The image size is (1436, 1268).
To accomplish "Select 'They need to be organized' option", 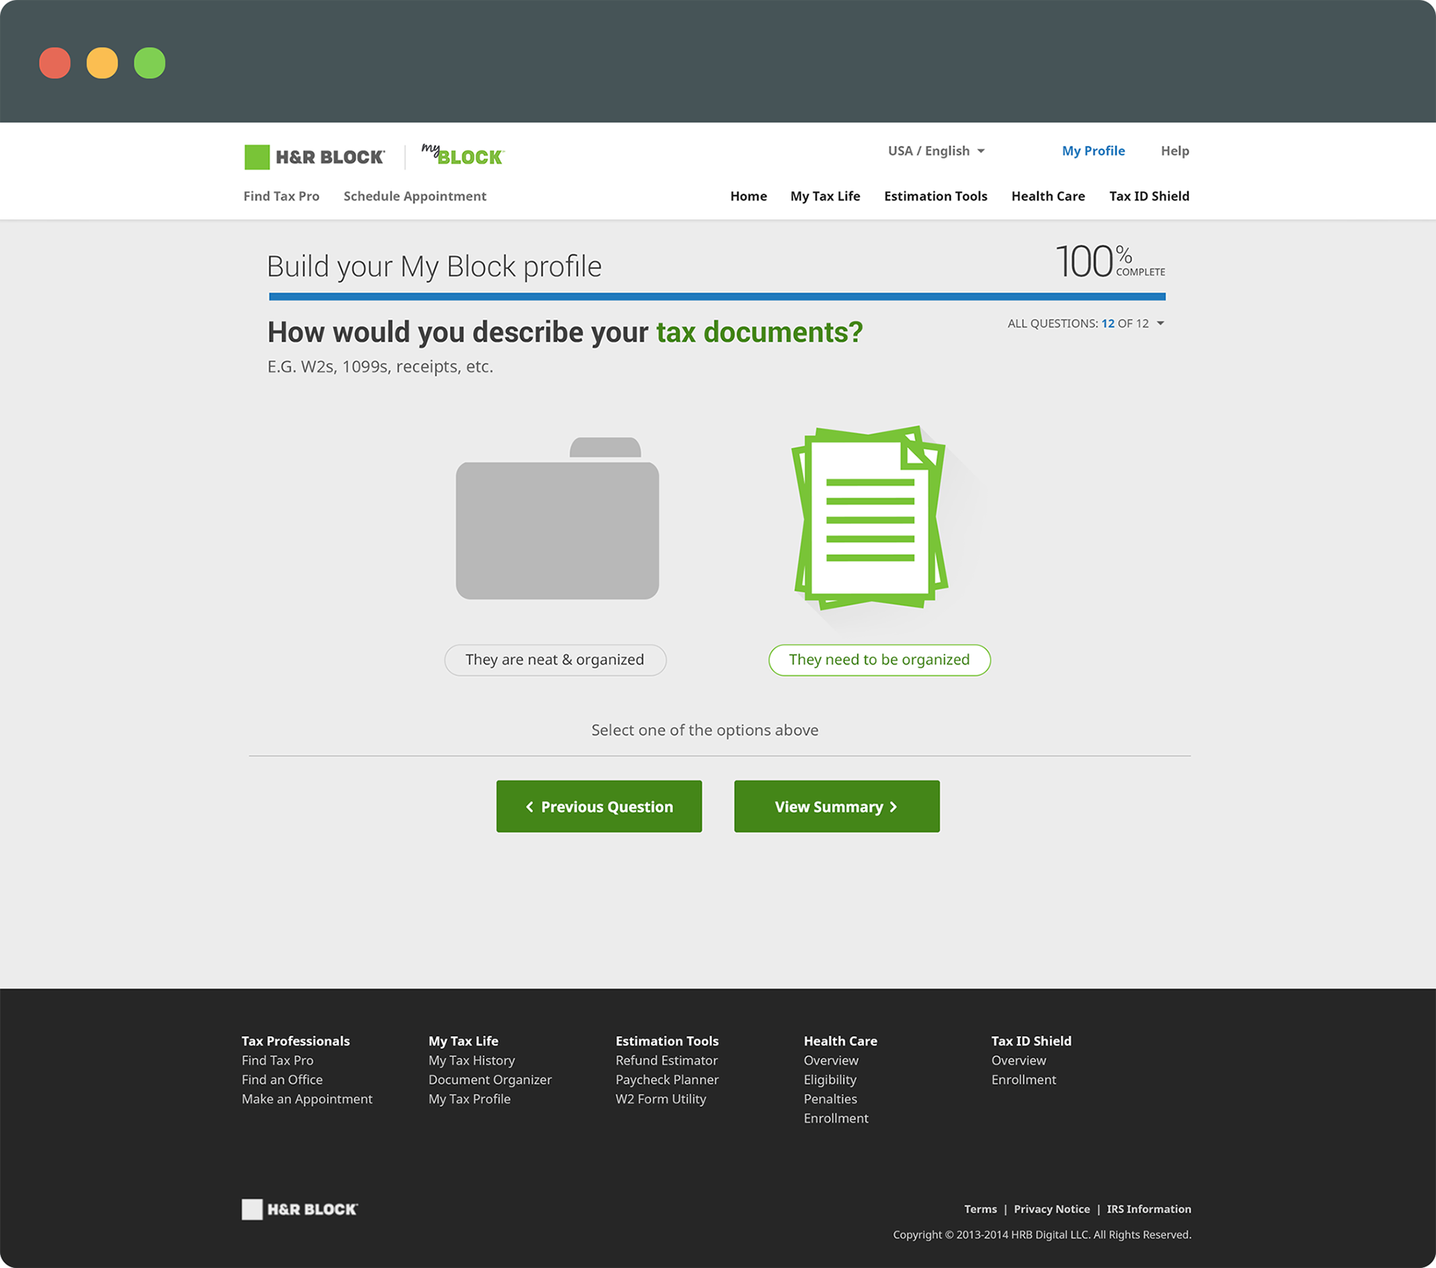I will click(879, 660).
